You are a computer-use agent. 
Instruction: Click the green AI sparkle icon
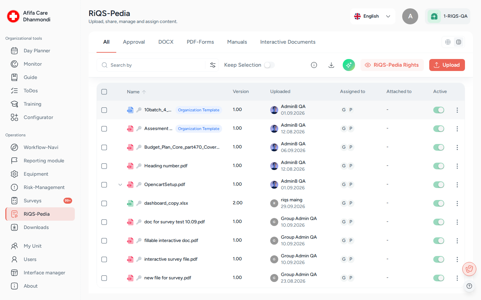point(349,65)
